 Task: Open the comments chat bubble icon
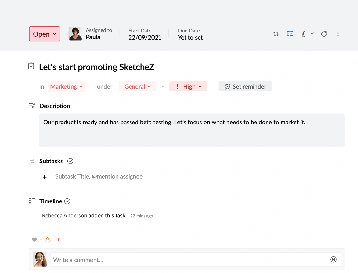290,34
